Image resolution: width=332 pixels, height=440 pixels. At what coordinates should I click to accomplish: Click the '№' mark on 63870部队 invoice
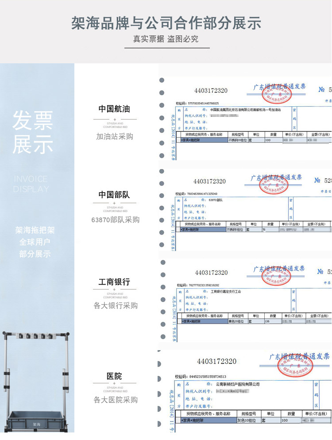click(x=317, y=181)
